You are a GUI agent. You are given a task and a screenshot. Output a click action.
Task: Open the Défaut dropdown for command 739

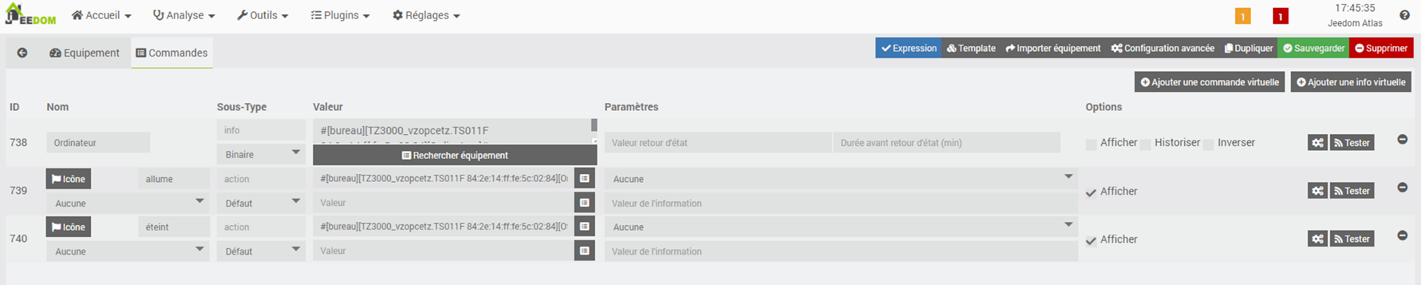[261, 203]
